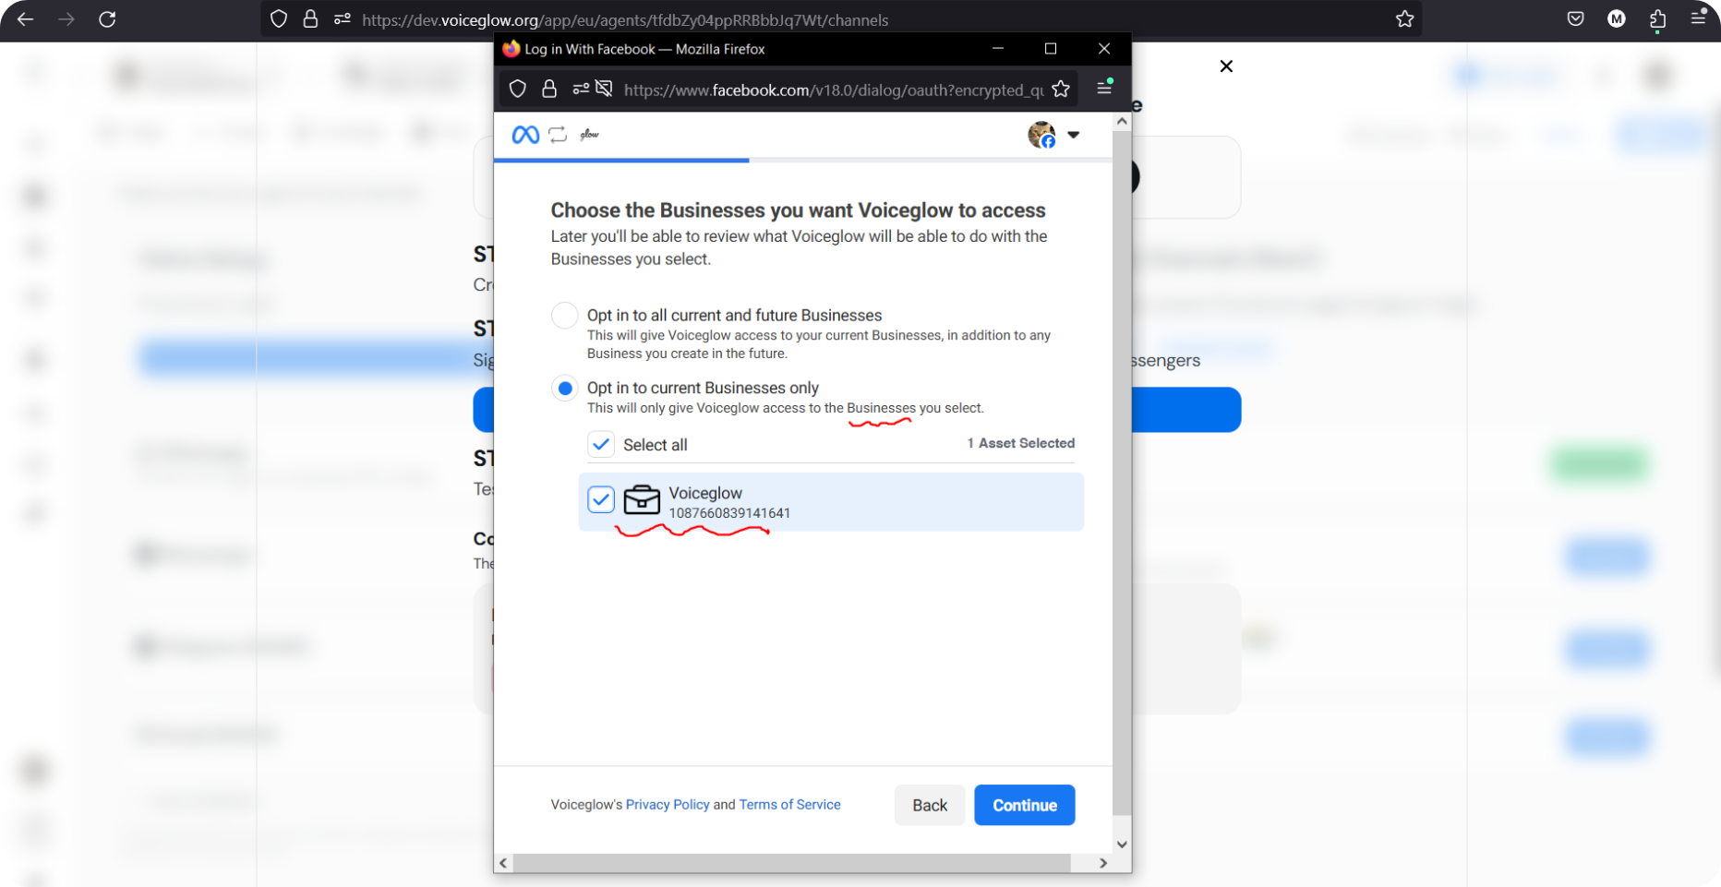Viewport: 1721px width, 887px height.
Task: Minimize the Log in With Facebook window
Action: coord(998,49)
